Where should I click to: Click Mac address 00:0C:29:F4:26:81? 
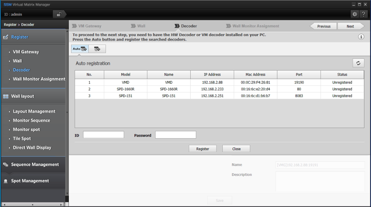(x=256, y=82)
